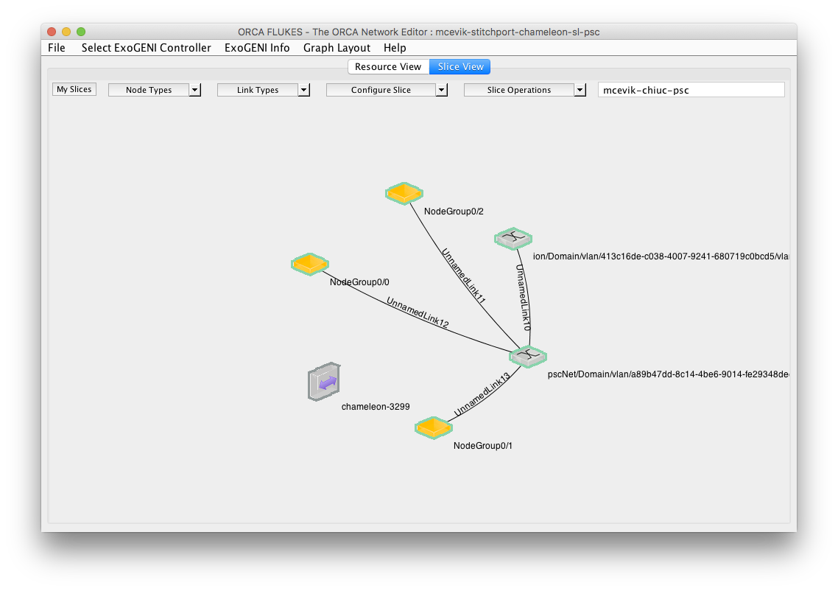The height and width of the screenshot is (591, 838).
Task: Click the ion/Domain/vlan label text
Action: click(661, 256)
